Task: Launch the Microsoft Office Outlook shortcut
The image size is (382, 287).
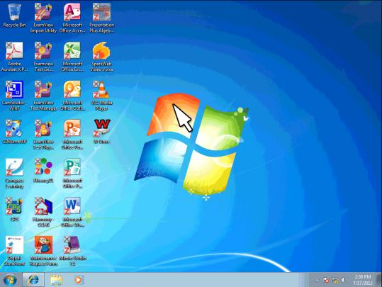Action: (x=72, y=96)
